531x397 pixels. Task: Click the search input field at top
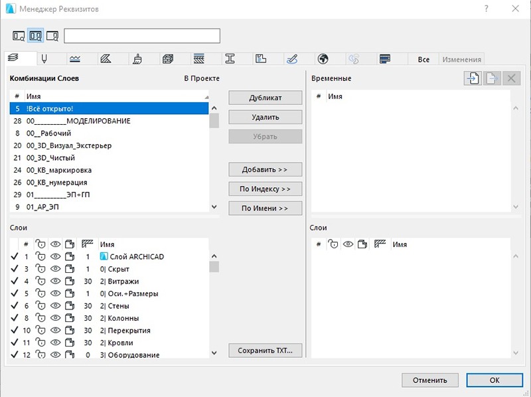tap(141, 36)
